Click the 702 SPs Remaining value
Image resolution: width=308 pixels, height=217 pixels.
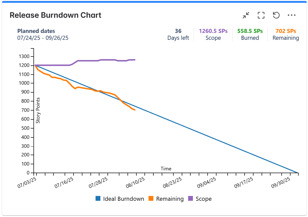(x=286, y=31)
